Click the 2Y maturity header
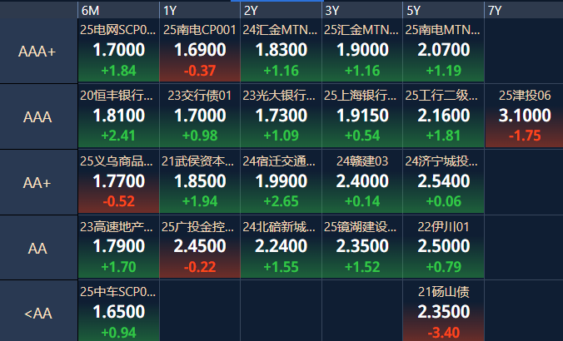 281,11
